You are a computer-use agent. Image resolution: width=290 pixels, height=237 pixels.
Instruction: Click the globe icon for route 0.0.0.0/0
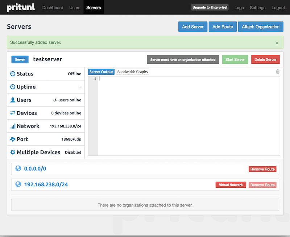click(x=18, y=169)
